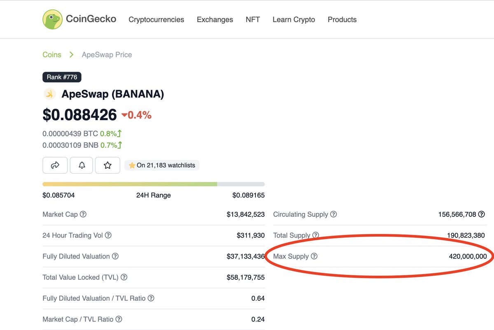Click the $0.089165 24H high value
494x330 pixels.
tap(249, 195)
